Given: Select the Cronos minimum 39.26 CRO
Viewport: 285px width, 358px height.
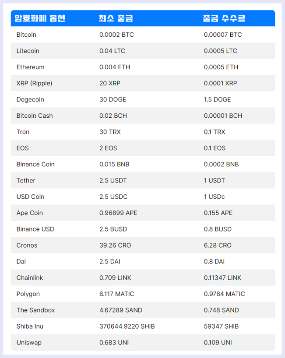Looking at the screenshot, I should tap(115, 246).
